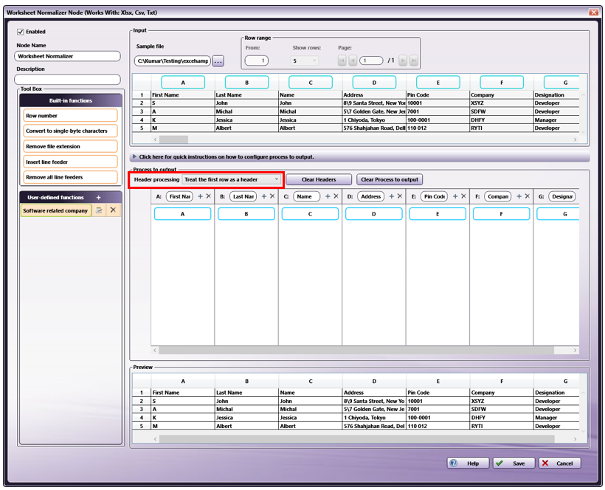Screen dimensions: 605x490
Task: Click Process to output horizontal scrollbar
Action: pyautogui.click(x=356, y=350)
